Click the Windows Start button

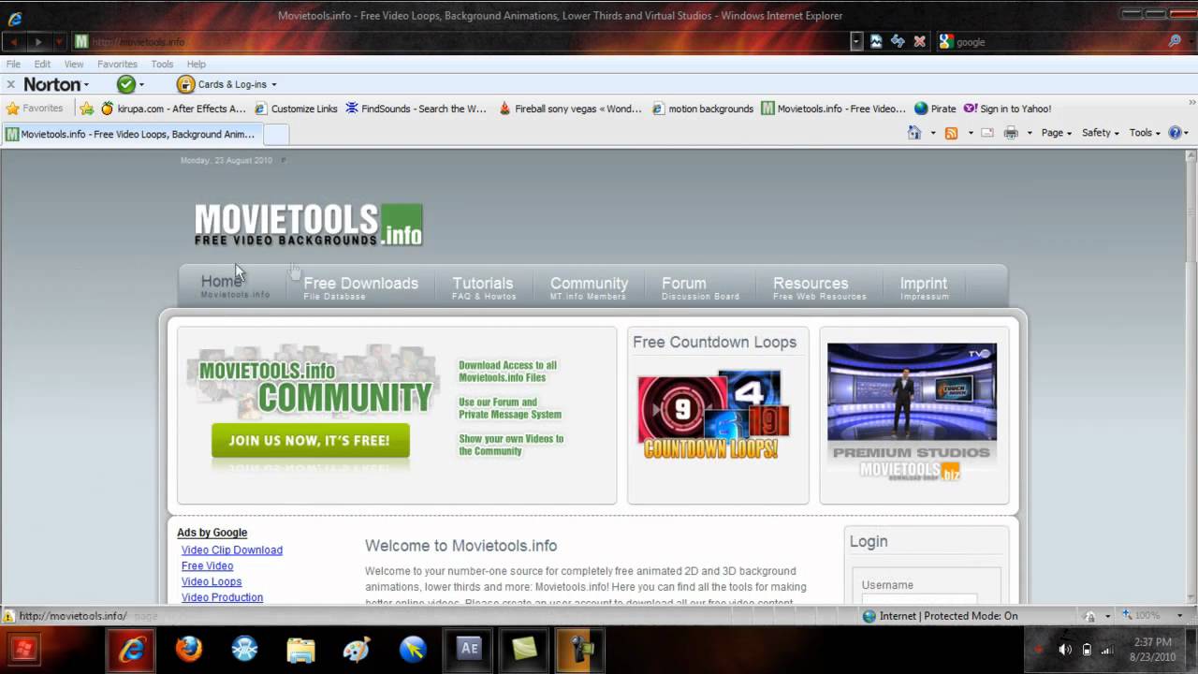click(x=24, y=650)
